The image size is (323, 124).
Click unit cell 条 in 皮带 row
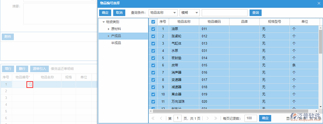pyautogui.click(x=304, y=65)
